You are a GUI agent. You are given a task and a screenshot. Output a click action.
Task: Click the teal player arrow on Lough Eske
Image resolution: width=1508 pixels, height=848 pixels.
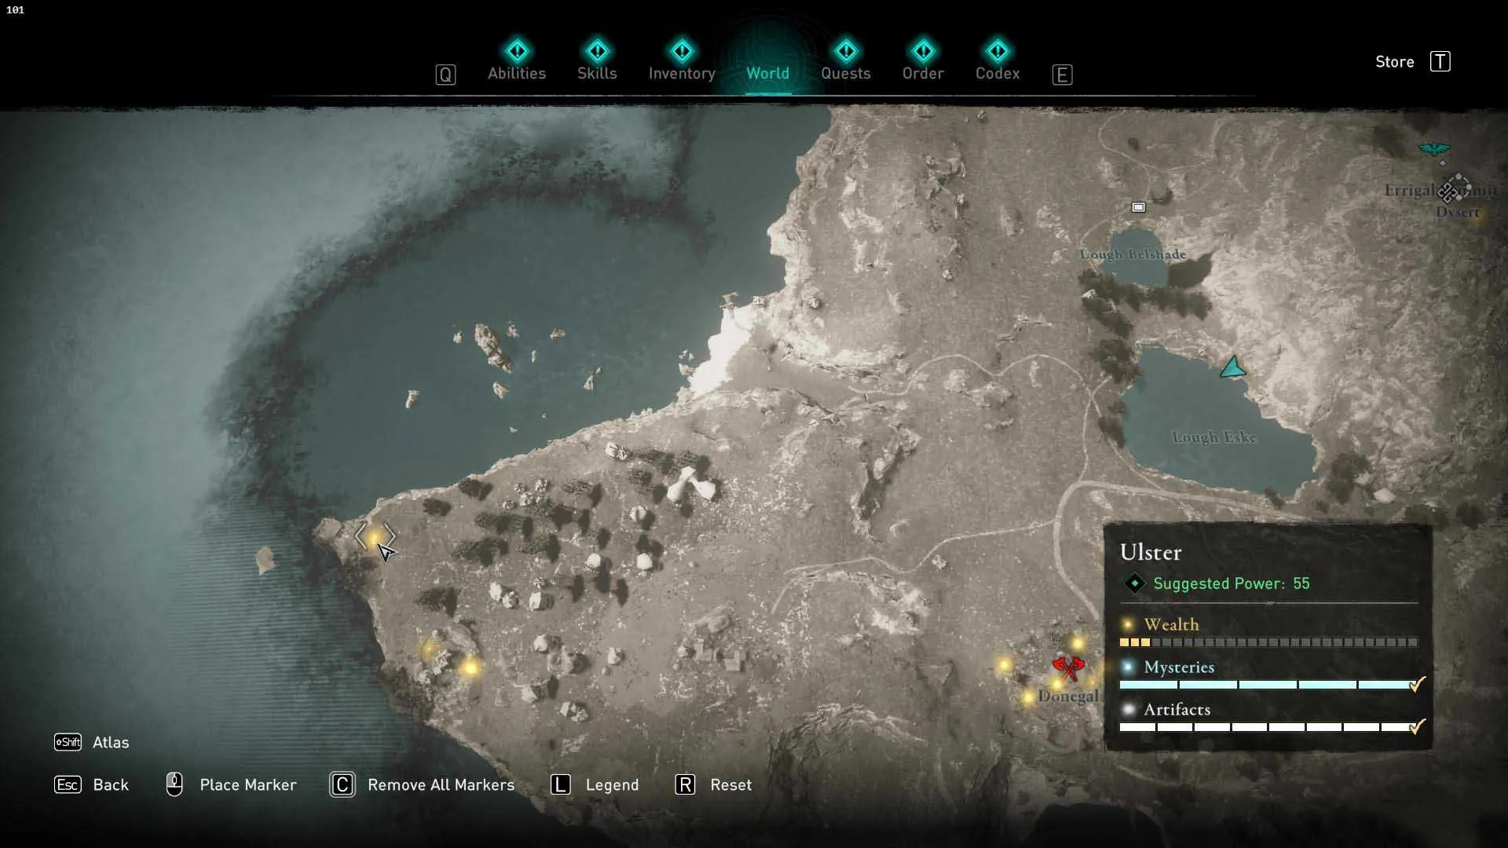click(1233, 367)
